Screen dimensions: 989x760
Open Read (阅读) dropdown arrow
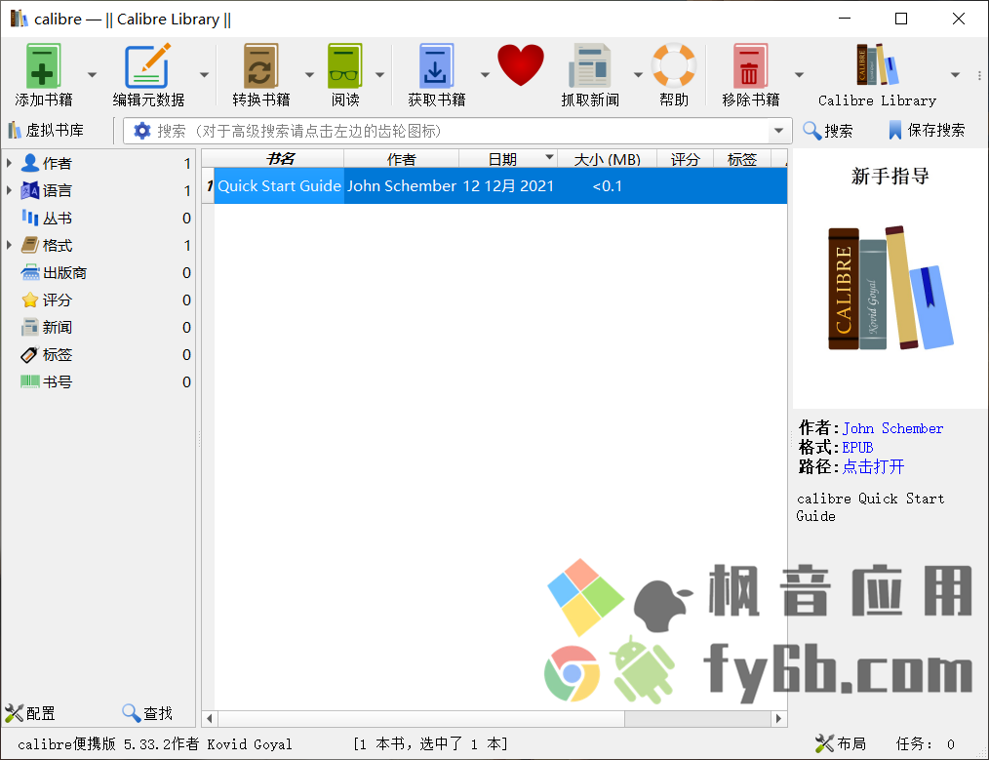pos(379,74)
